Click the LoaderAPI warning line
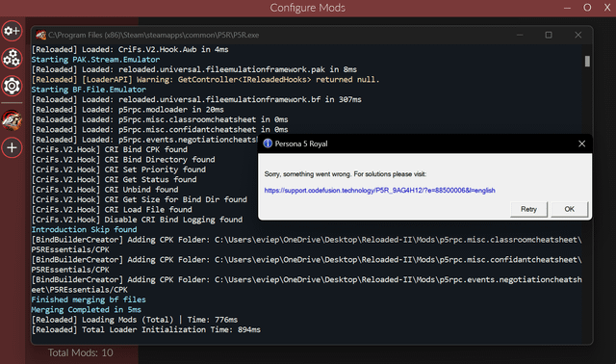 [205, 79]
